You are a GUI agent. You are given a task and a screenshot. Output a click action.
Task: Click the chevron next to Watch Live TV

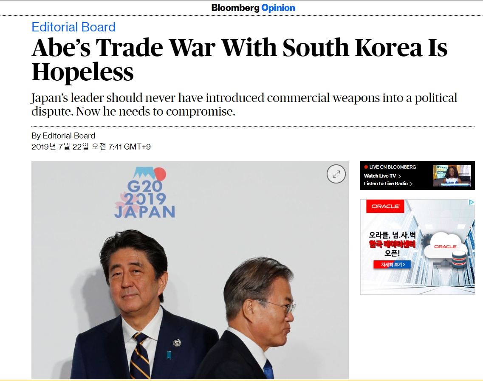click(399, 176)
